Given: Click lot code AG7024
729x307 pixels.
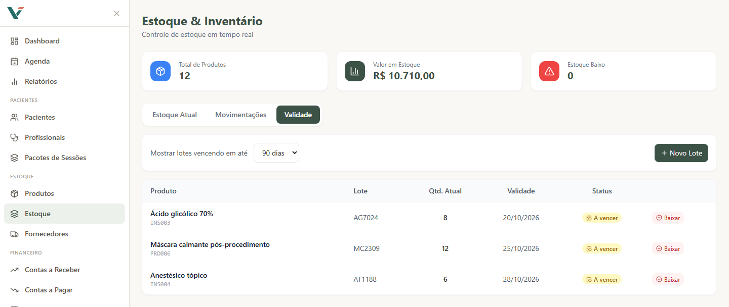Looking at the screenshot, I should 366,218.
